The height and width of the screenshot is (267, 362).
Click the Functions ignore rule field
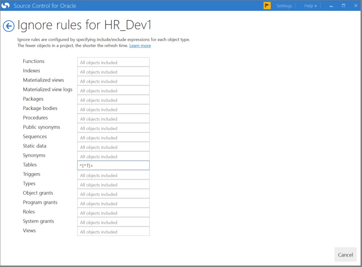(x=113, y=62)
